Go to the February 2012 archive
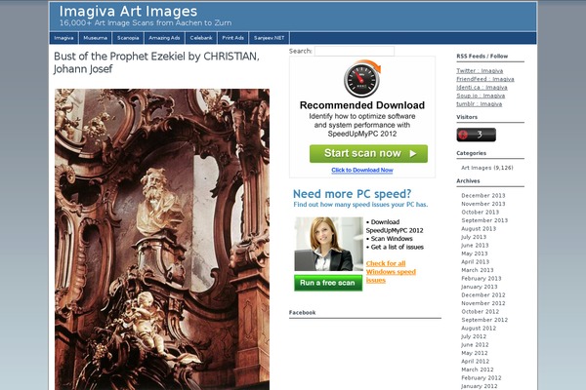586x390 pixels. point(481,377)
